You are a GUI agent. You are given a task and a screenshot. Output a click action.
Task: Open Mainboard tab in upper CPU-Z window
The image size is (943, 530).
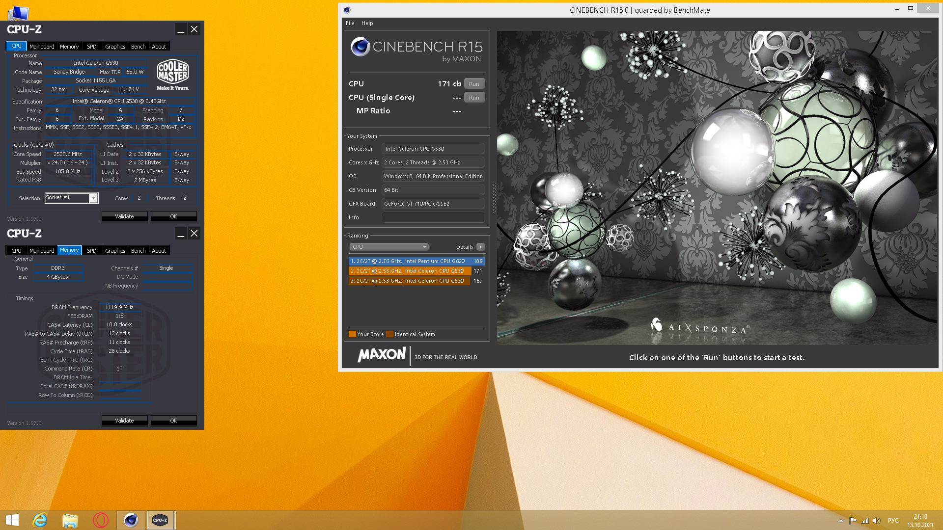tap(42, 47)
